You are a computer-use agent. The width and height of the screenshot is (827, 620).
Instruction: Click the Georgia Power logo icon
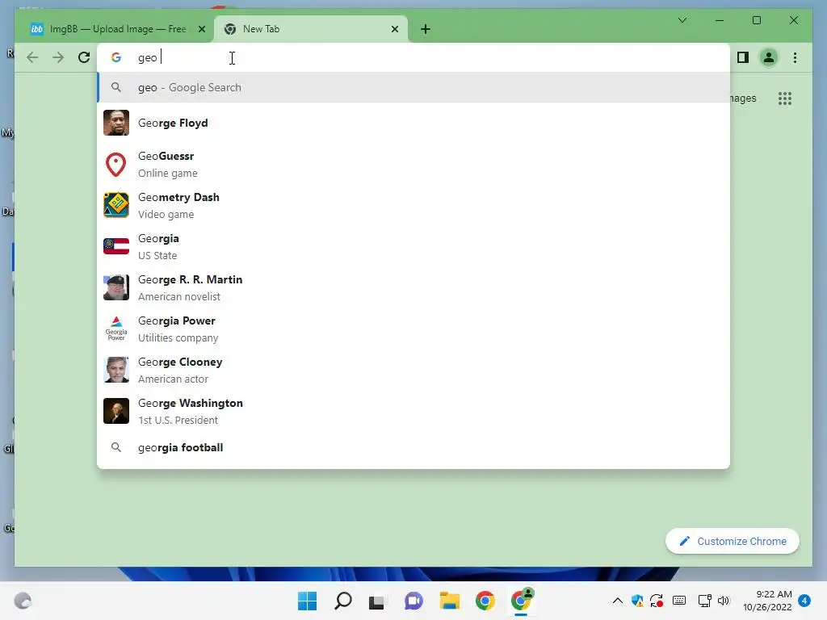point(116,329)
